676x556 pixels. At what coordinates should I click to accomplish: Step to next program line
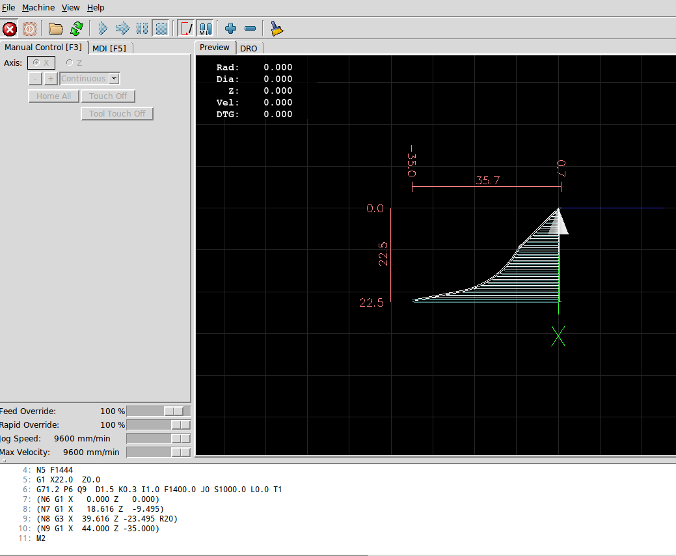122,29
